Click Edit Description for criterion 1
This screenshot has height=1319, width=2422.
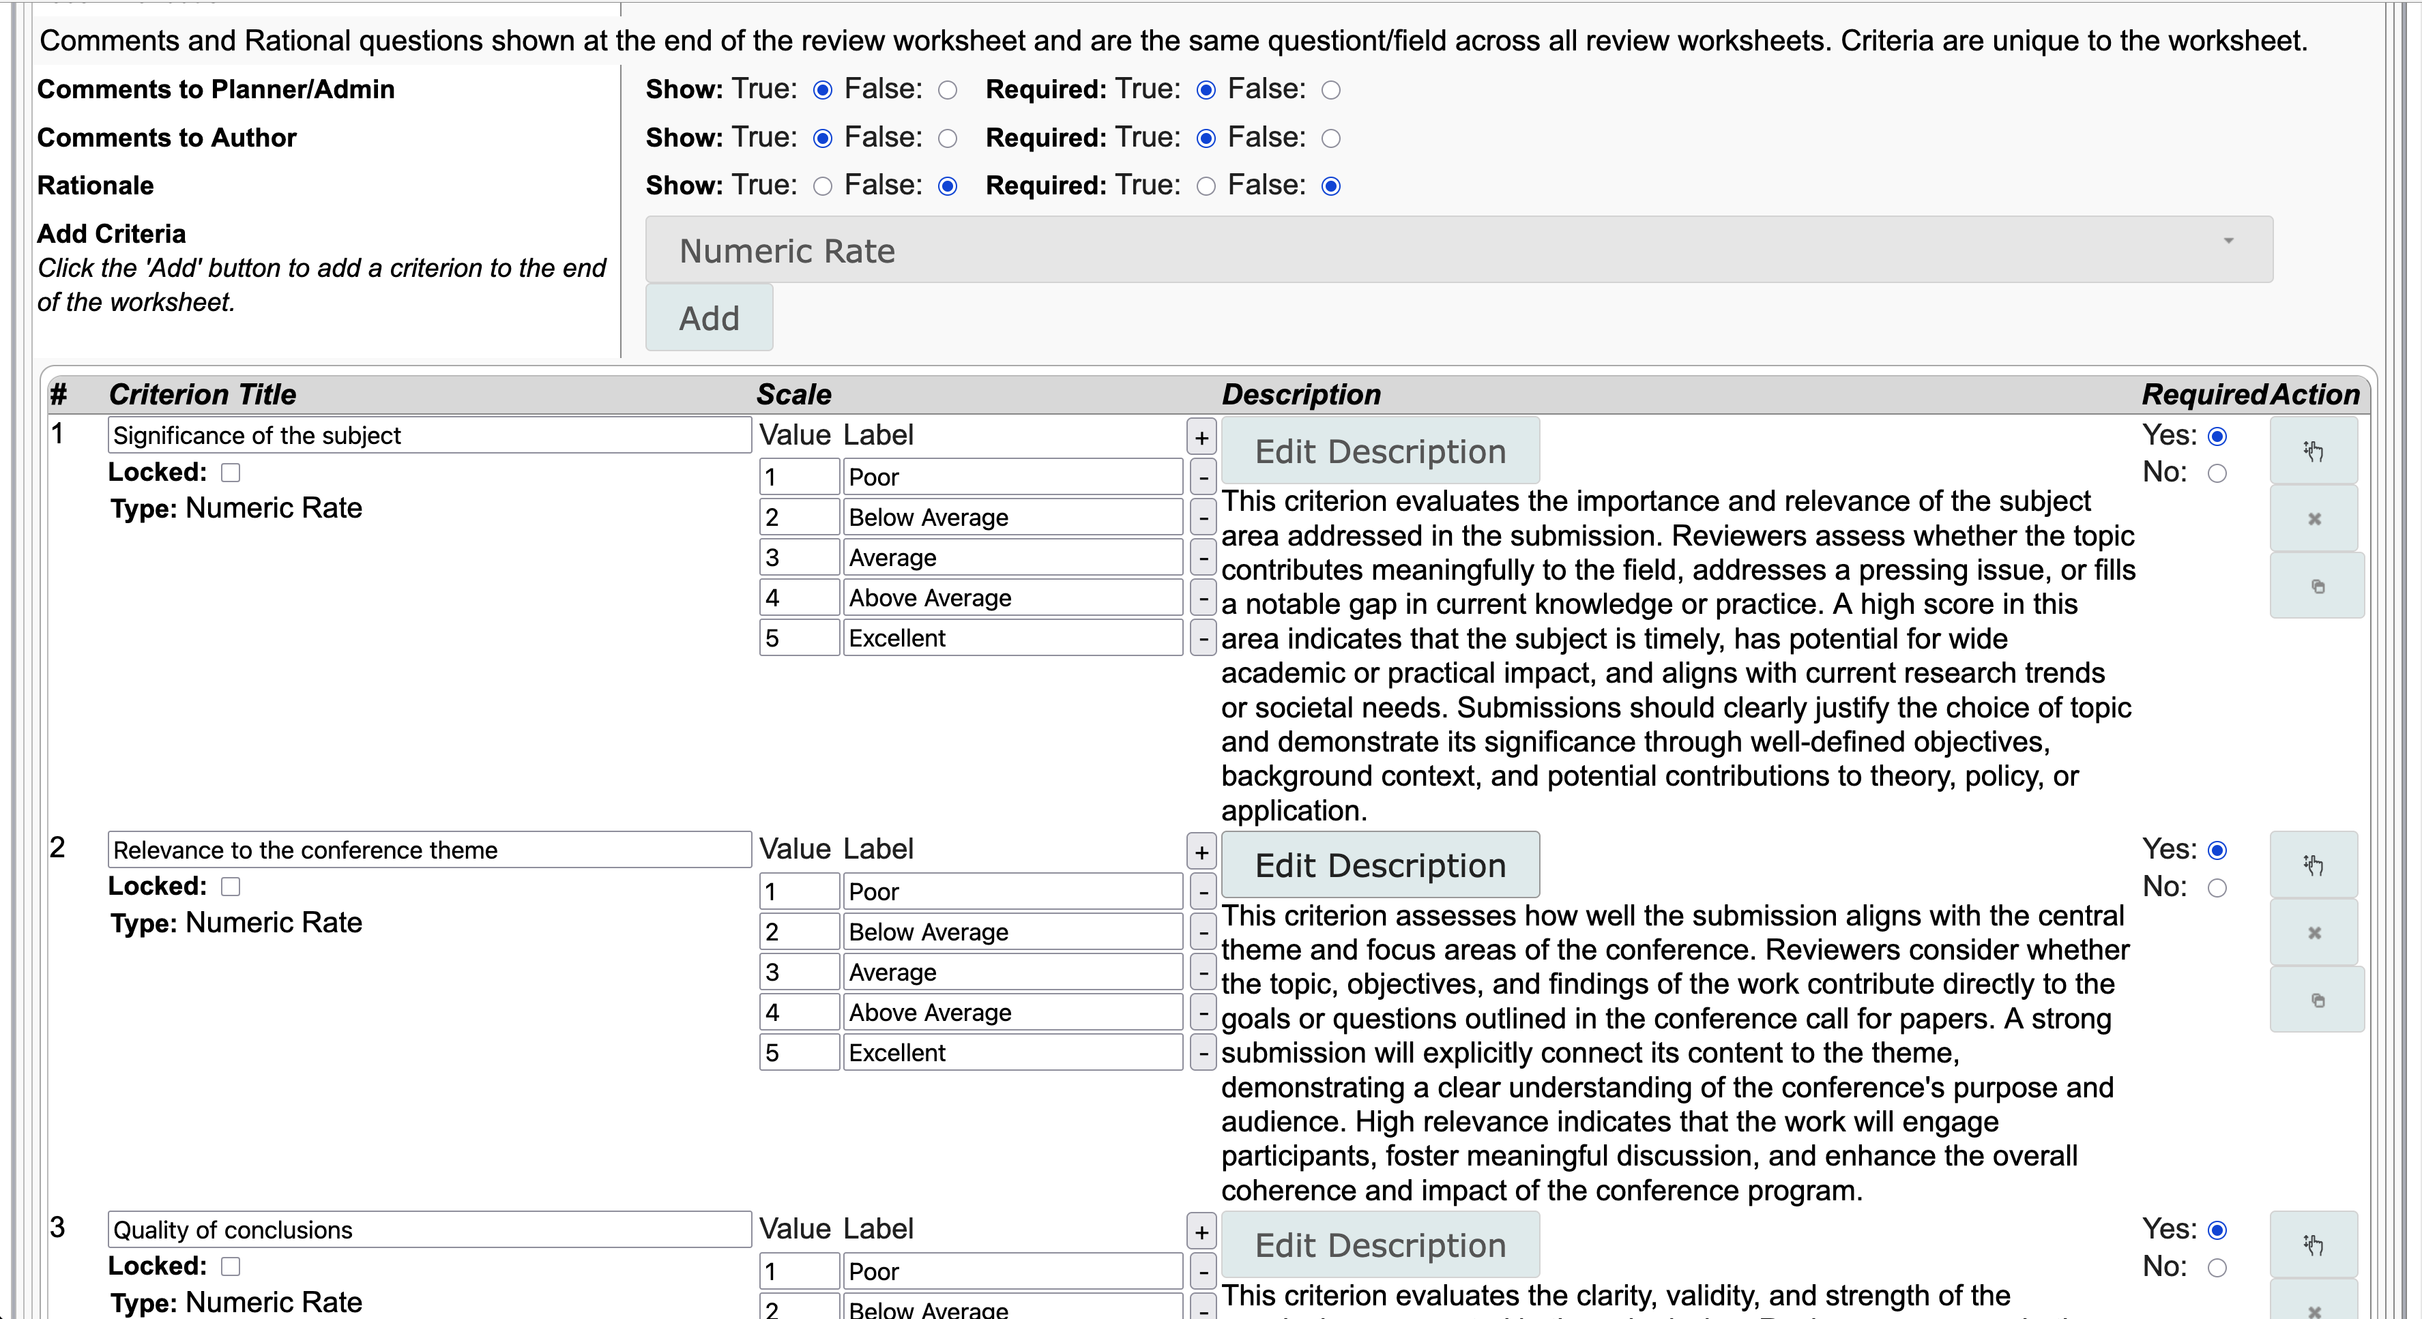[1380, 451]
